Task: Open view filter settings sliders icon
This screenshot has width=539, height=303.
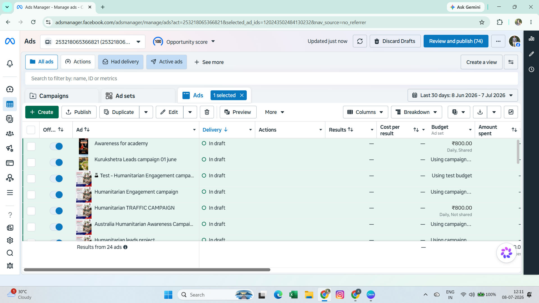Action: click(511, 62)
